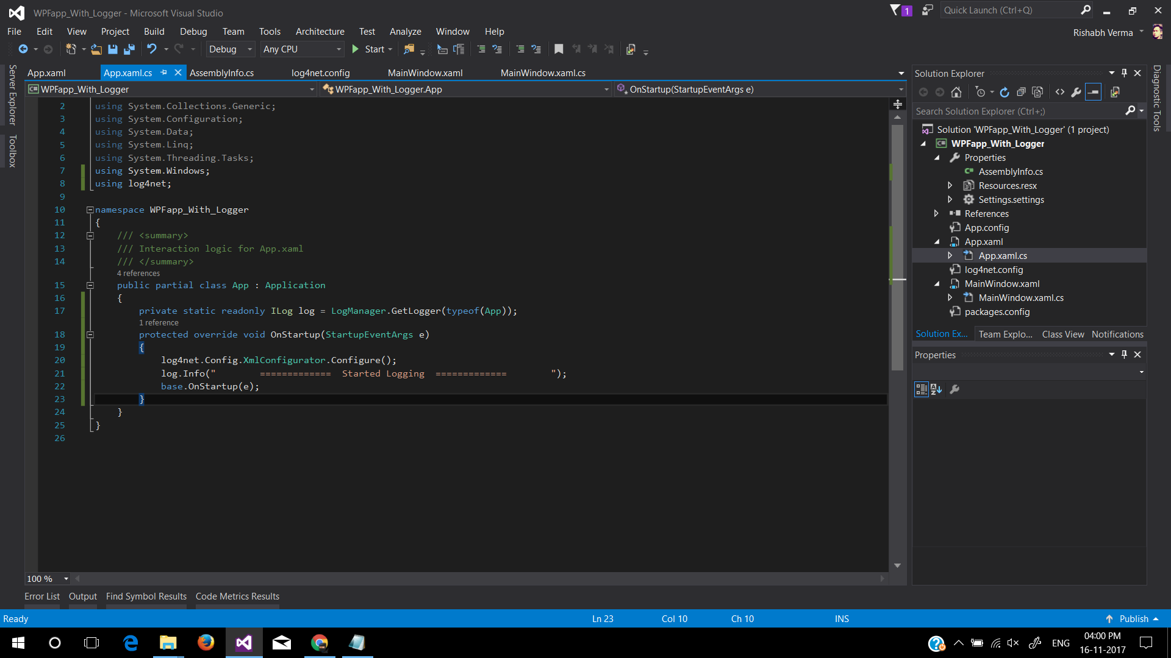The height and width of the screenshot is (658, 1171).
Task: Pin the Solution Explorer panel
Action: tap(1124, 73)
